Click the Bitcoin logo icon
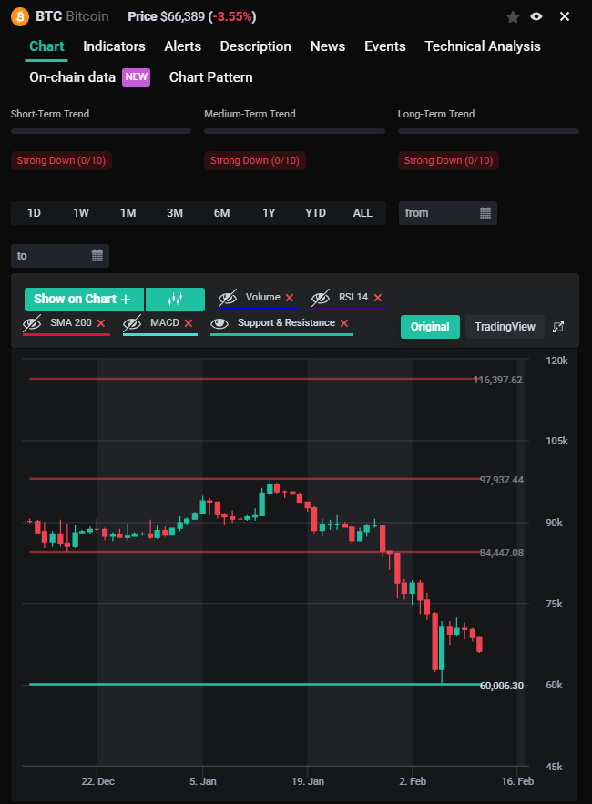The height and width of the screenshot is (804, 592). click(x=17, y=17)
